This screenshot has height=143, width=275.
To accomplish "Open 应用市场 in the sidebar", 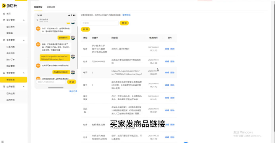I will click(x=11, y=100).
